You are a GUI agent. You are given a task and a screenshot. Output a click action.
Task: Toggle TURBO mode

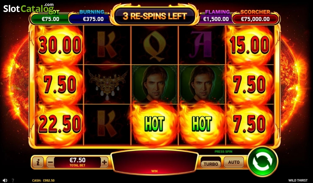tap(211, 164)
